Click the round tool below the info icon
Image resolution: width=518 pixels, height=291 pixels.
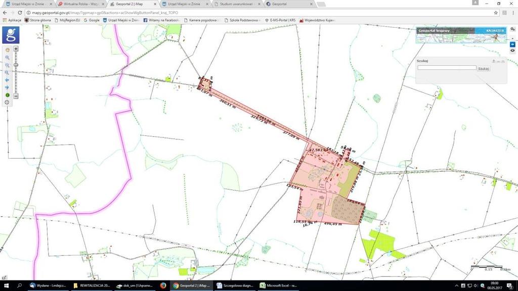(7, 102)
